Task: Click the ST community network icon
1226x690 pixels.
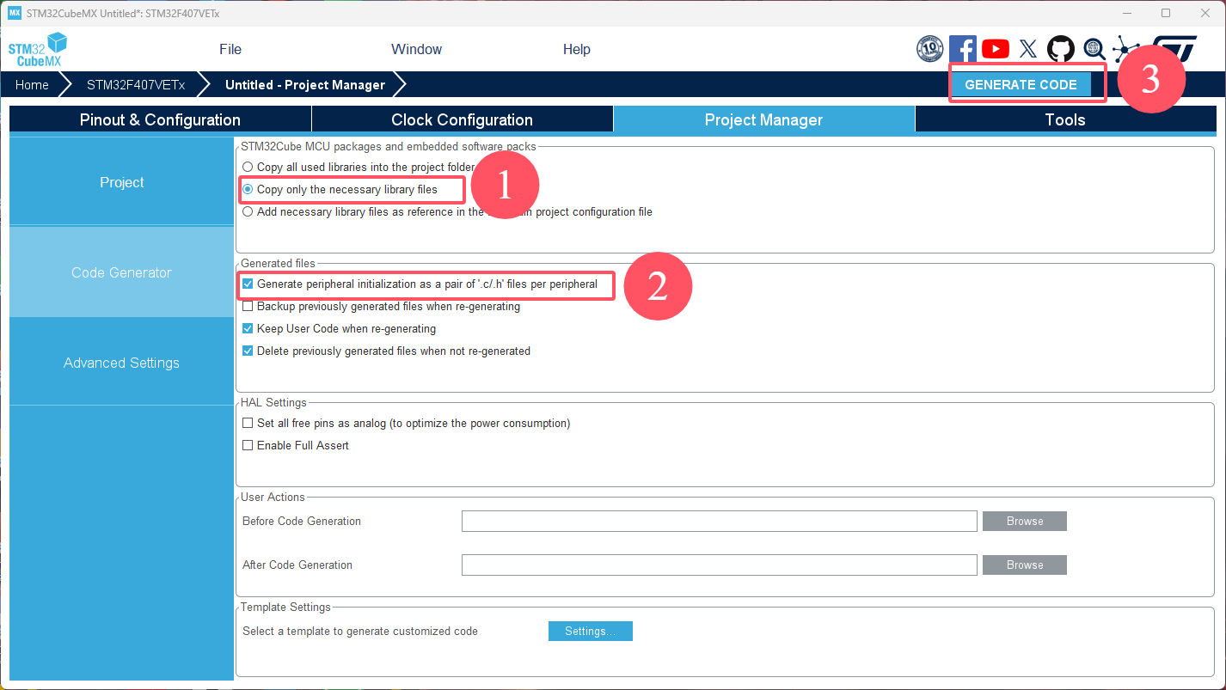Action: [x=1125, y=49]
